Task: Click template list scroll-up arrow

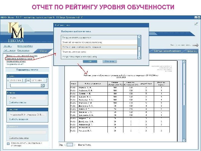Action: [x=139, y=37]
